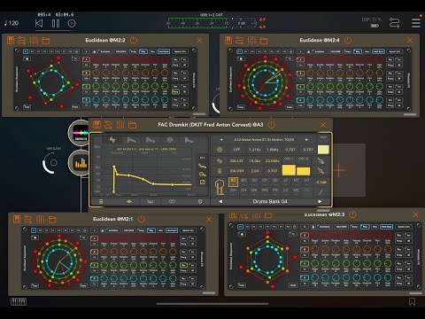This screenshot has width=425, height=319.
Task: Click link icon in FAC Drumkit bottom toolbar
Action: click(x=172, y=201)
